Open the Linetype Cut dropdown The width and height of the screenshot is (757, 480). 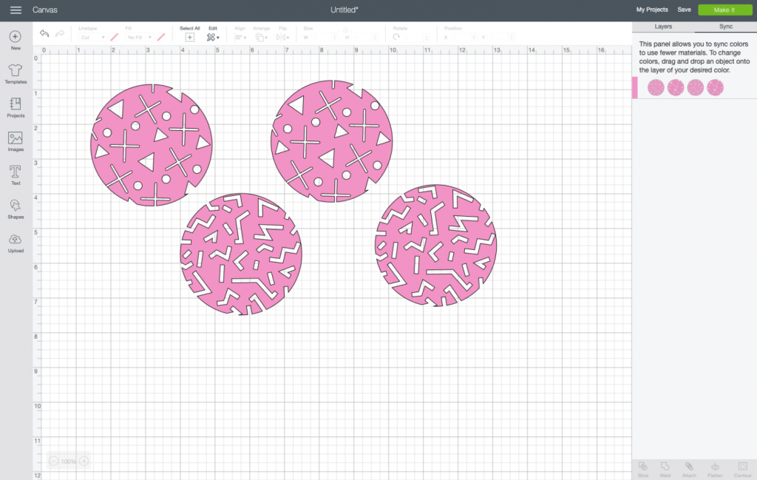tap(92, 37)
